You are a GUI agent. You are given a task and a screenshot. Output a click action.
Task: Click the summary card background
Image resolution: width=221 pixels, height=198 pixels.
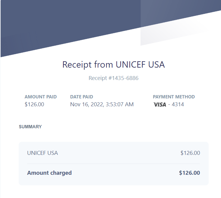click(114, 164)
